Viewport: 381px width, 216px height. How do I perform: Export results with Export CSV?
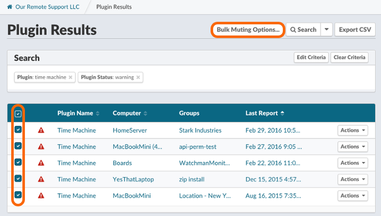[355, 29]
